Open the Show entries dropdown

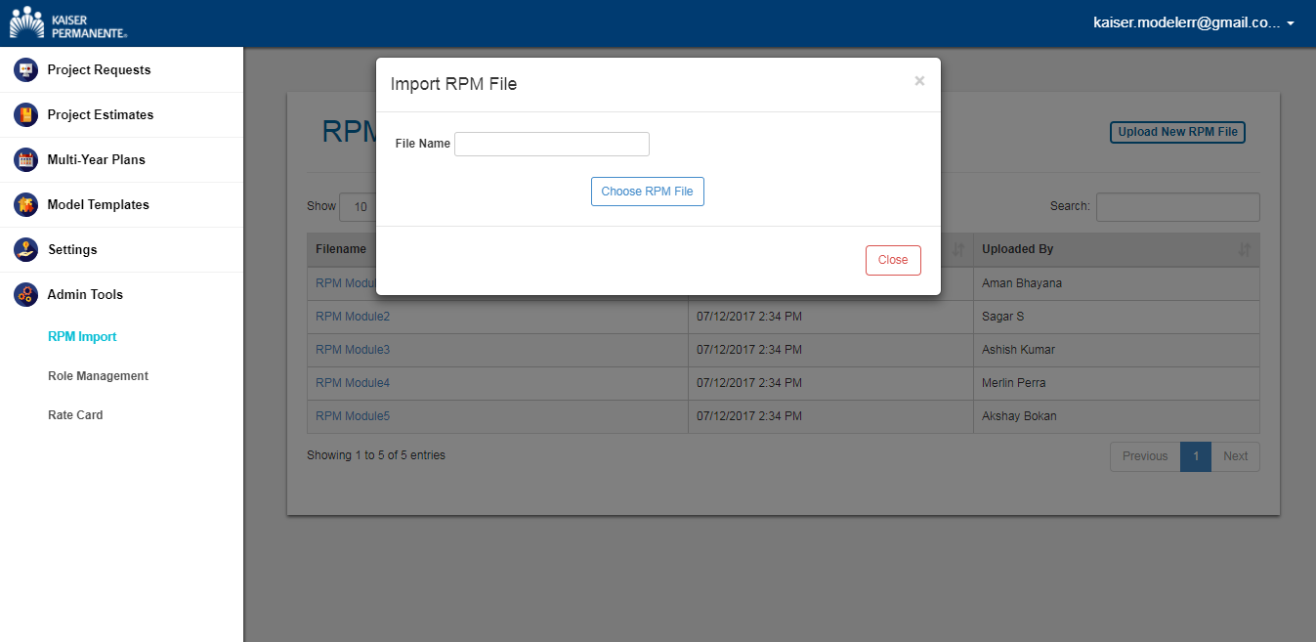[x=358, y=207]
